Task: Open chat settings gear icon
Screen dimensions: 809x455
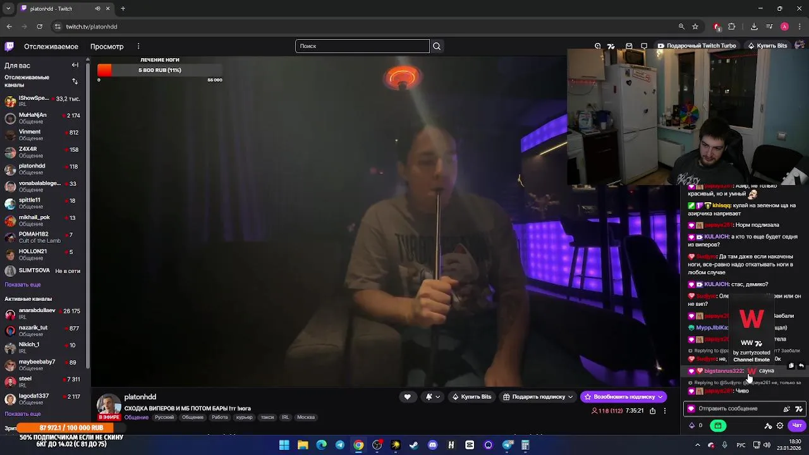Action: point(780,425)
